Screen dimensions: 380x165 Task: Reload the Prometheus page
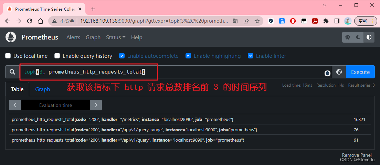click(30, 21)
